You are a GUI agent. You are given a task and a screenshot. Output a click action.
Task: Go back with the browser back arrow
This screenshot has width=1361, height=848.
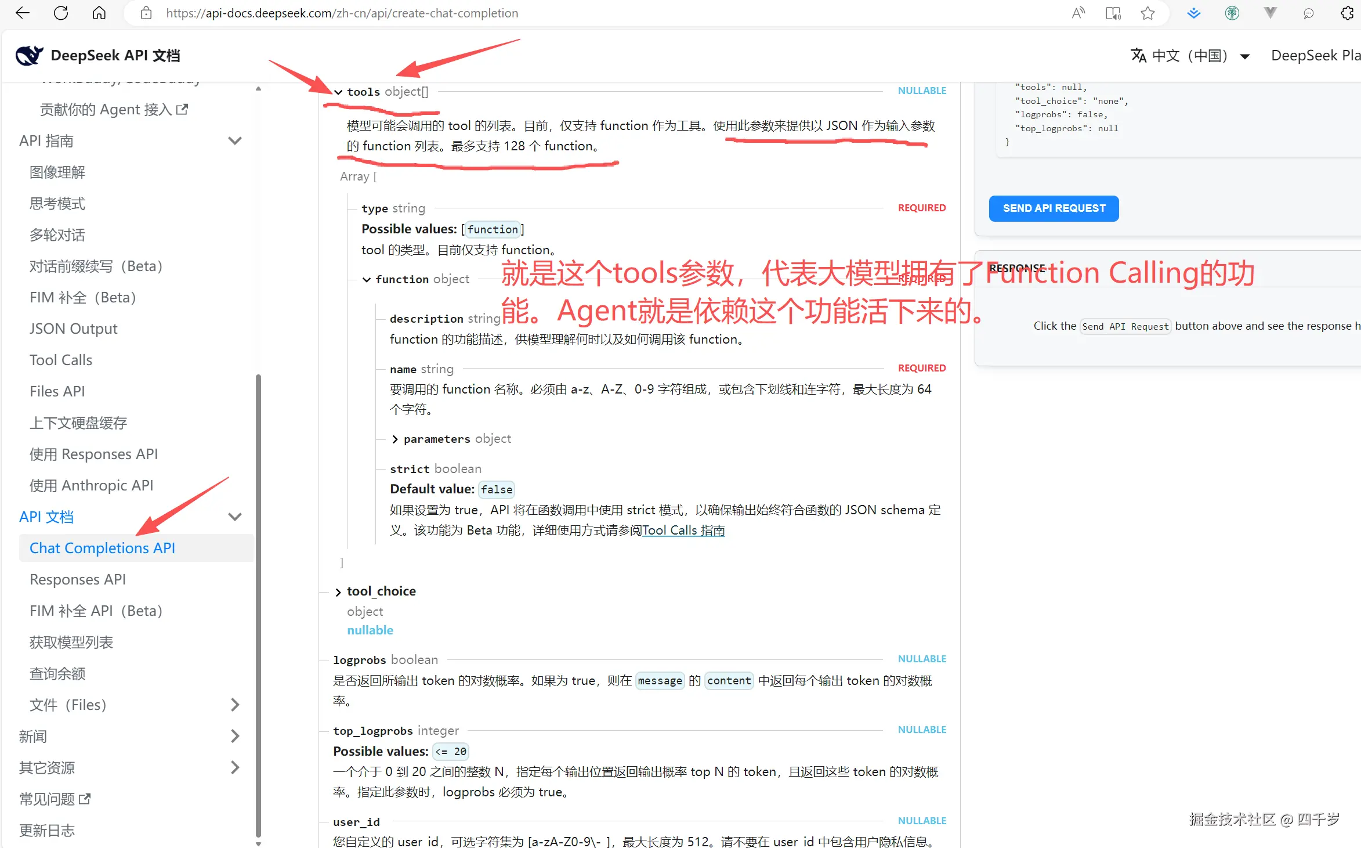(22, 13)
